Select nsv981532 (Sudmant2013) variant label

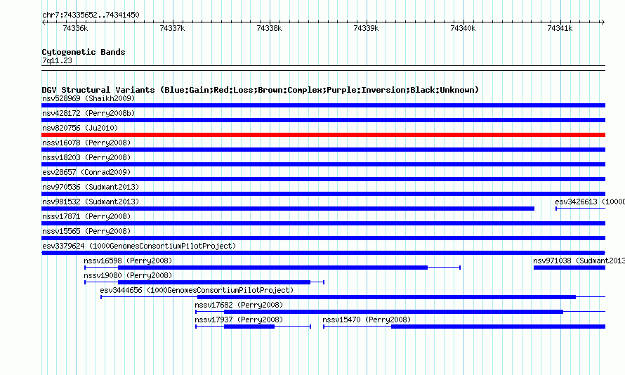pos(91,202)
